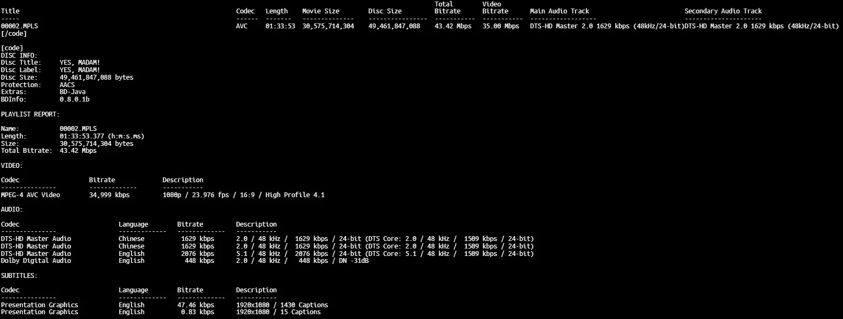Click the Dolby Digital Audio codec row
This screenshot has width=843, height=319.
coord(36,261)
